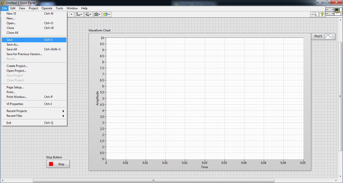Click the highlighted Save menu item

click(34, 40)
